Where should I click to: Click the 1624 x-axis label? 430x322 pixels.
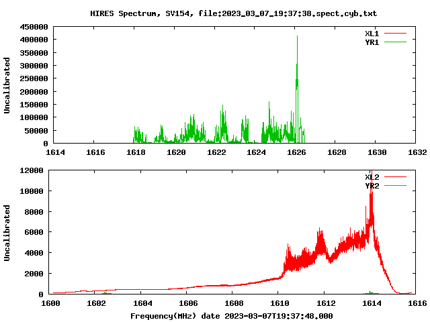(x=256, y=152)
